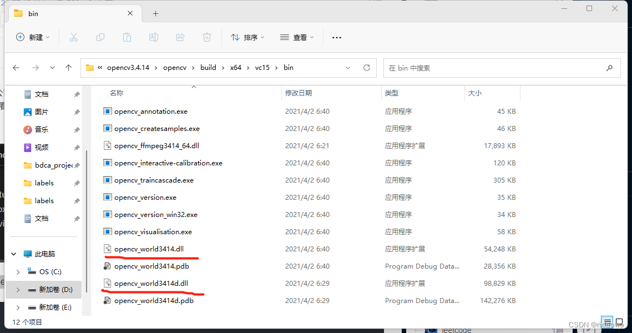Switch to large icons view in status bar

[619, 322]
